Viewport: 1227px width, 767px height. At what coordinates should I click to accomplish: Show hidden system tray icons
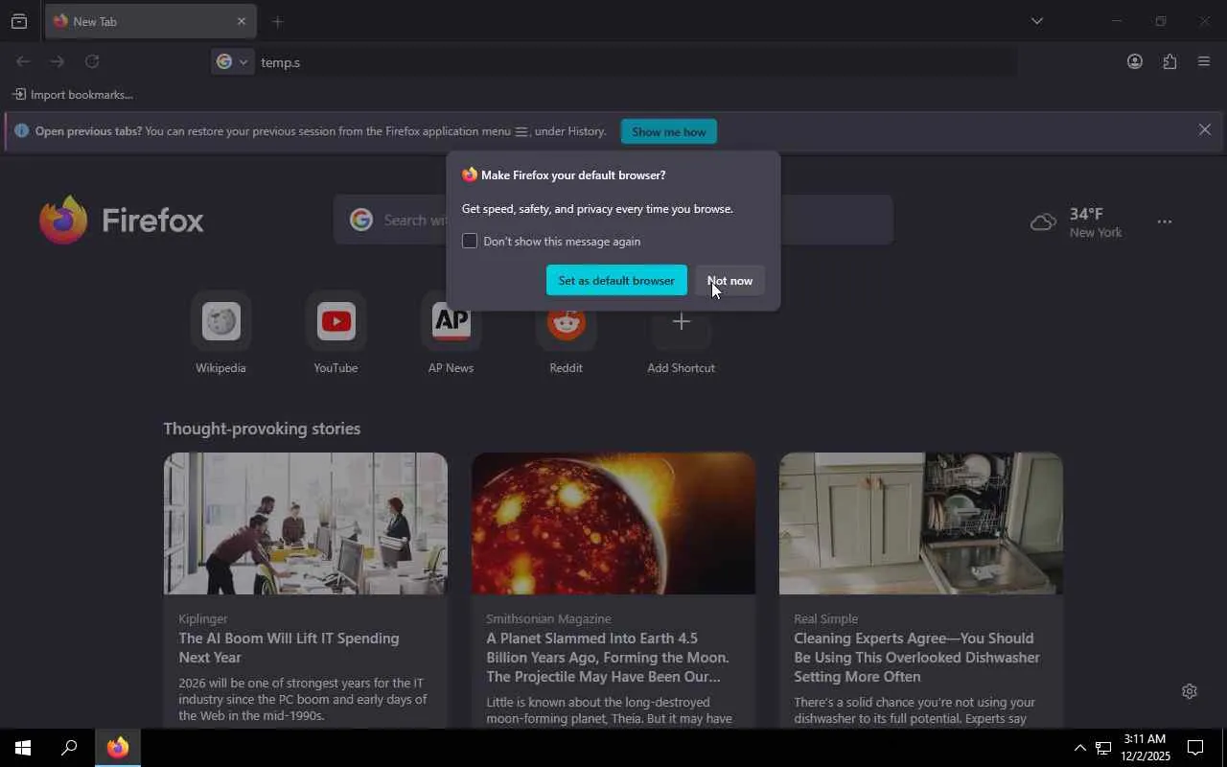coord(1079,748)
